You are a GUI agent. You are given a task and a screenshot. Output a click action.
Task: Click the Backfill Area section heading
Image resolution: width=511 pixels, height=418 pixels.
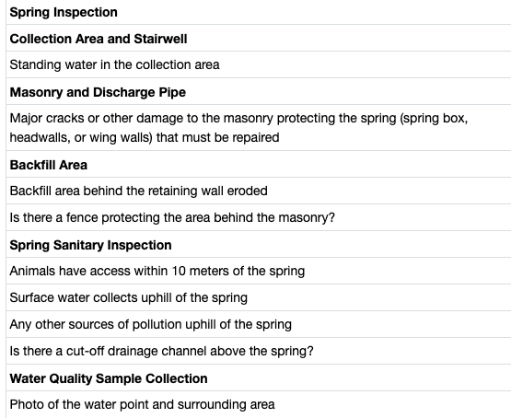[49, 165]
